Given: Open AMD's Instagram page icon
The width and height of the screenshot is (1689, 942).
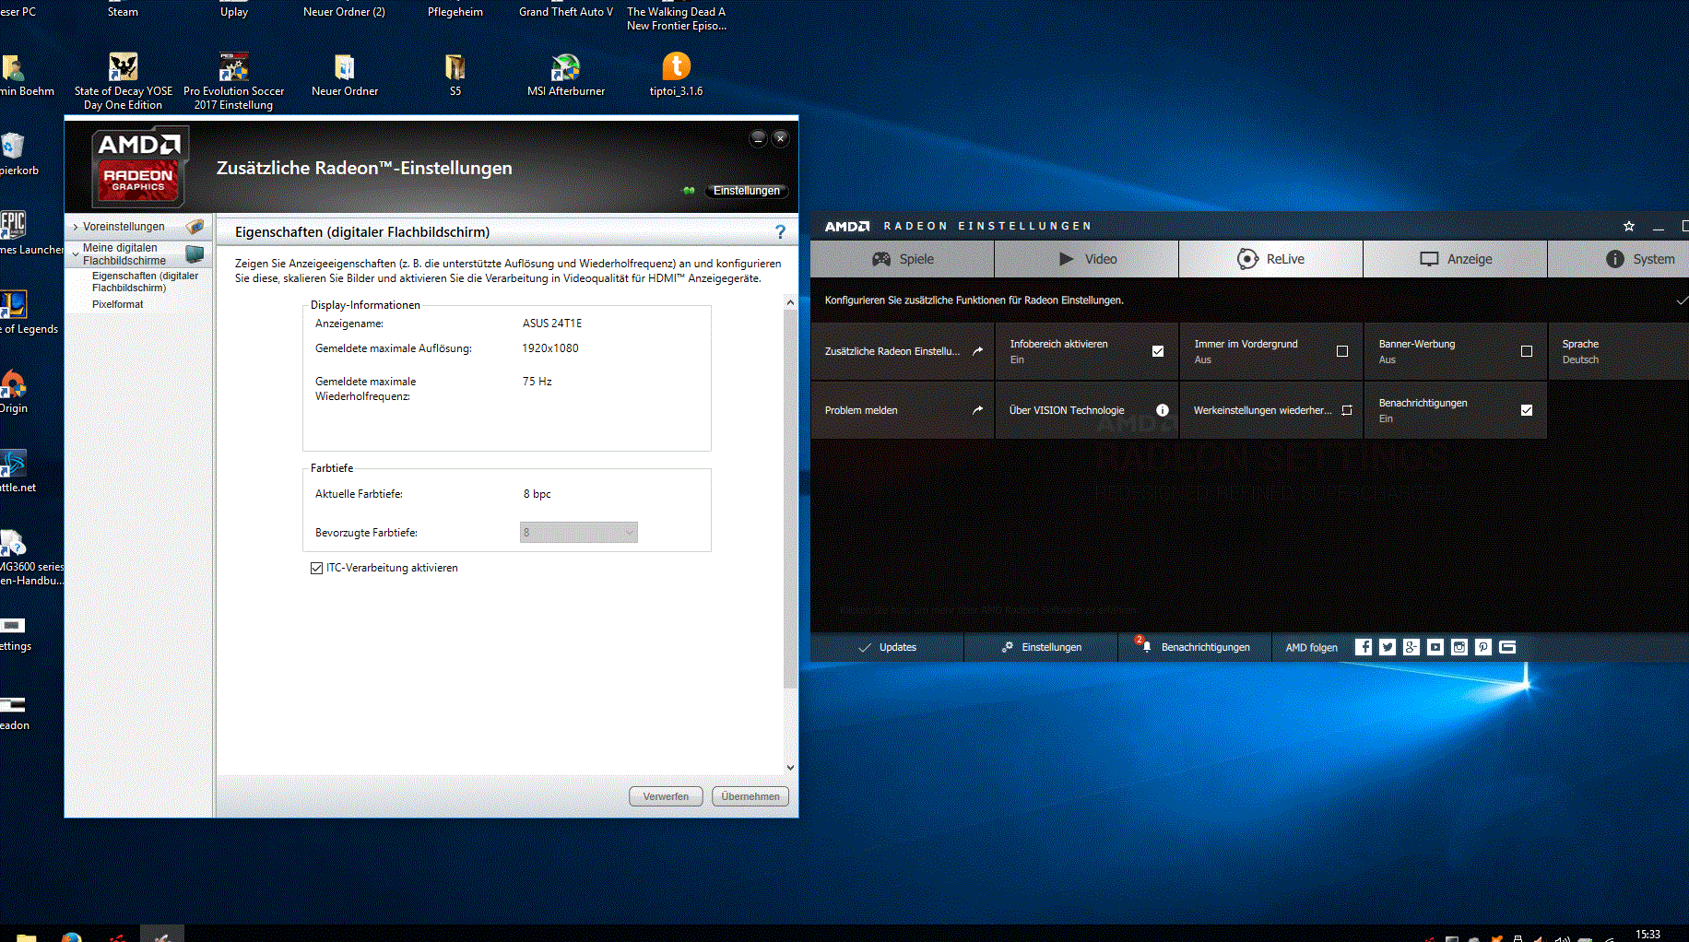Looking at the screenshot, I should click(1459, 647).
